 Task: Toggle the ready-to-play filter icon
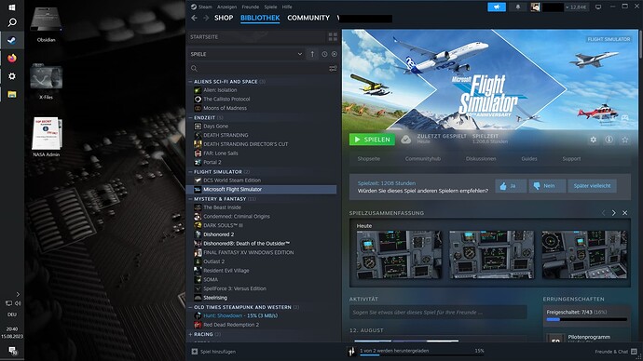click(335, 54)
